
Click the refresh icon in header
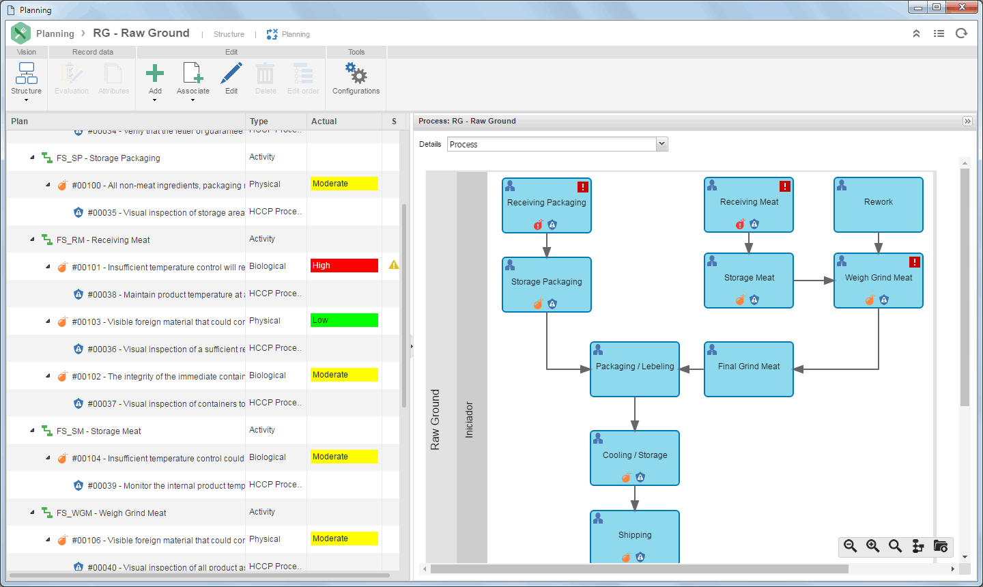click(x=961, y=33)
